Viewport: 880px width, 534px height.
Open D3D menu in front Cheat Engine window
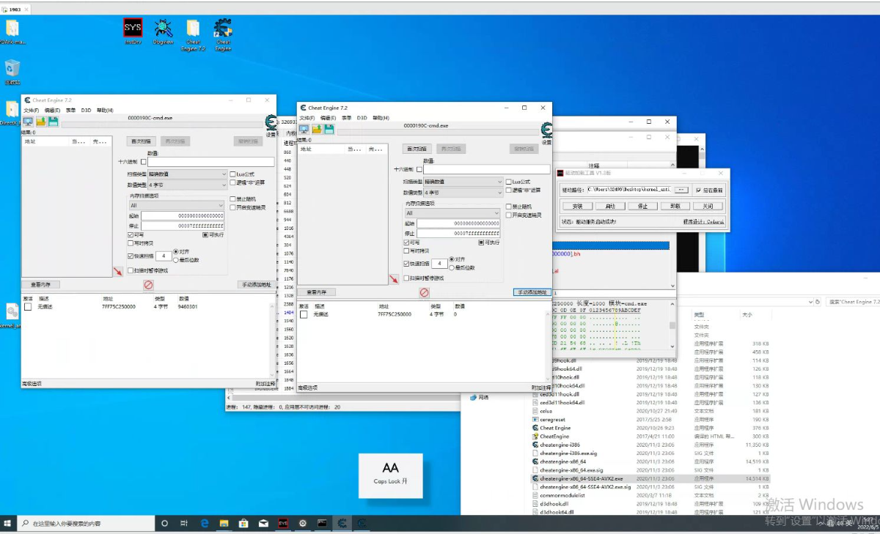pos(362,117)
